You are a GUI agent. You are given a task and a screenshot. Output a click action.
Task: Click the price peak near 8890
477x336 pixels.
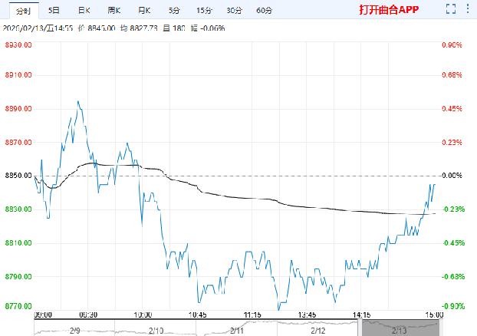click(x=77, y=101)
